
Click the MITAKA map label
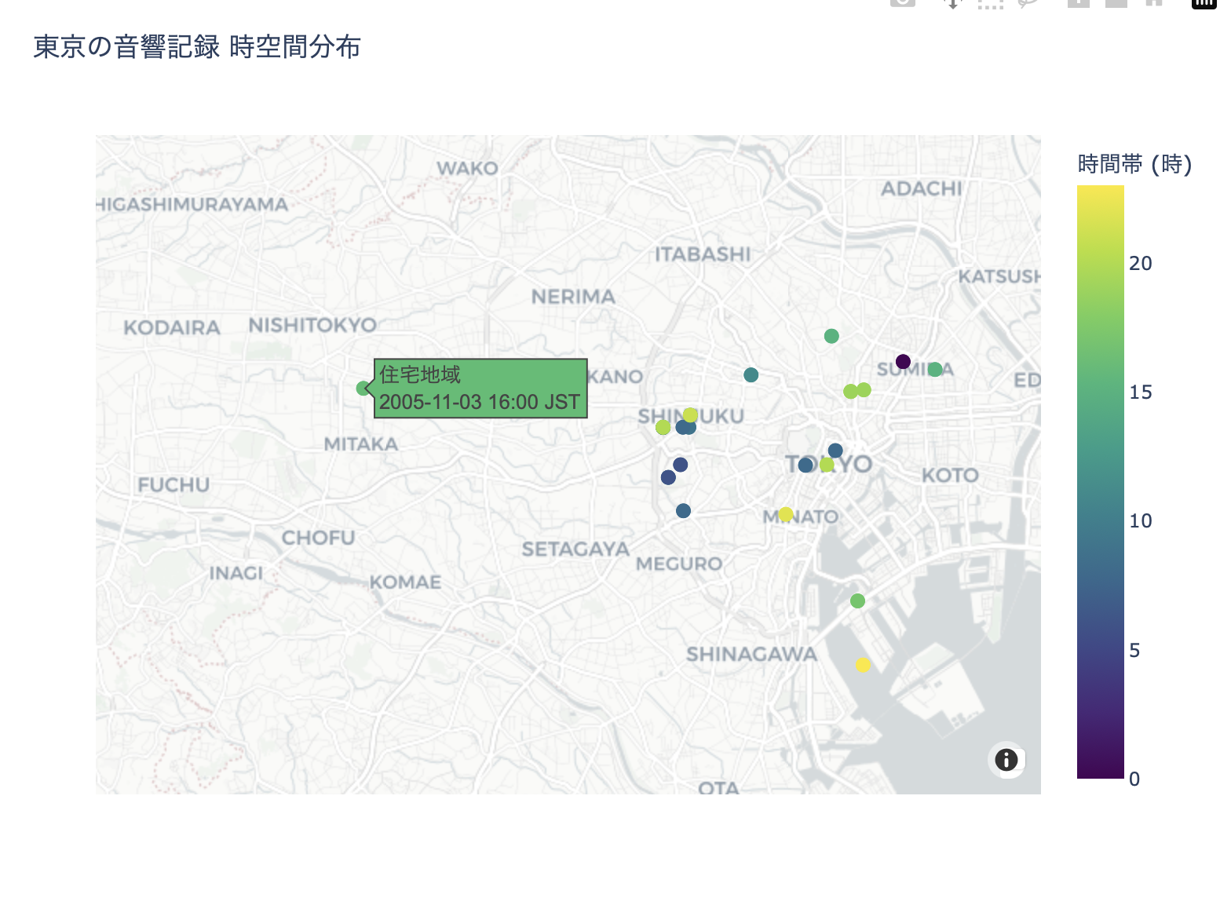361,444
